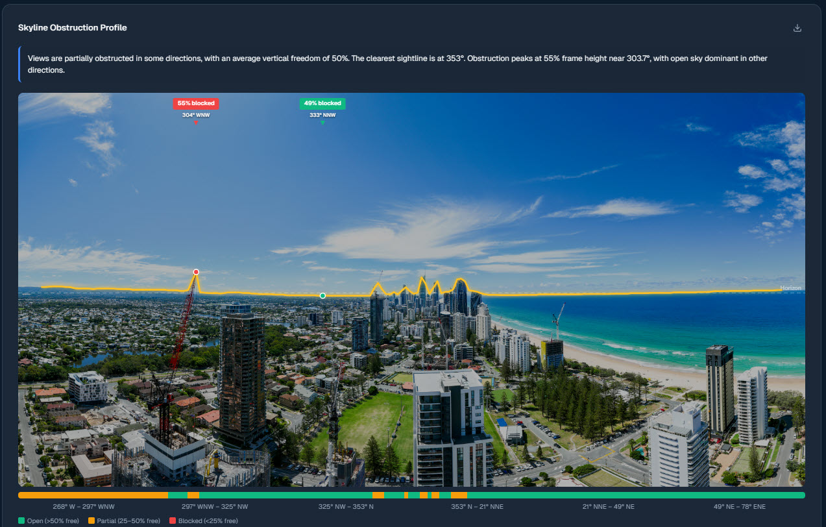The height and width of the screenshot is (527, 826).
Task: Select the red Blocked legend swatch
Action: (x=173, y=521)
